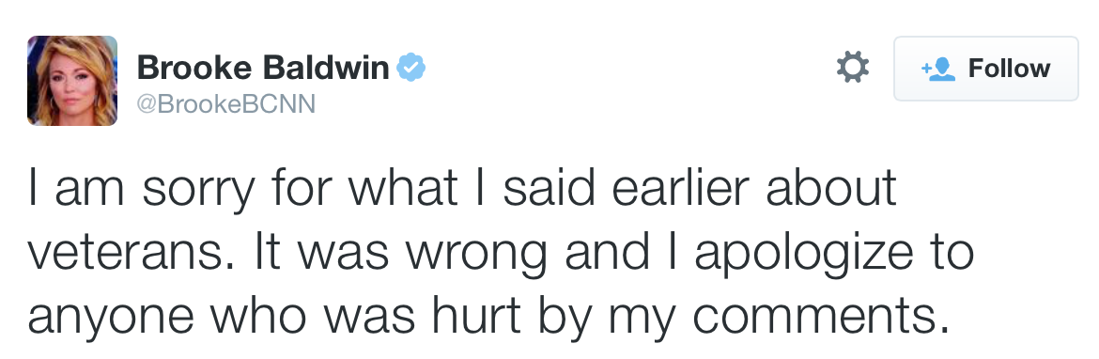Click the add-person icon inside Follow
This screenshot has height=359, width=1099.
(937, 69)
